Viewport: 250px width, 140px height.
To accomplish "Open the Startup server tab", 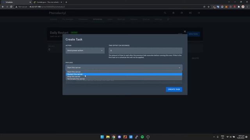I will tap(146, 19).
